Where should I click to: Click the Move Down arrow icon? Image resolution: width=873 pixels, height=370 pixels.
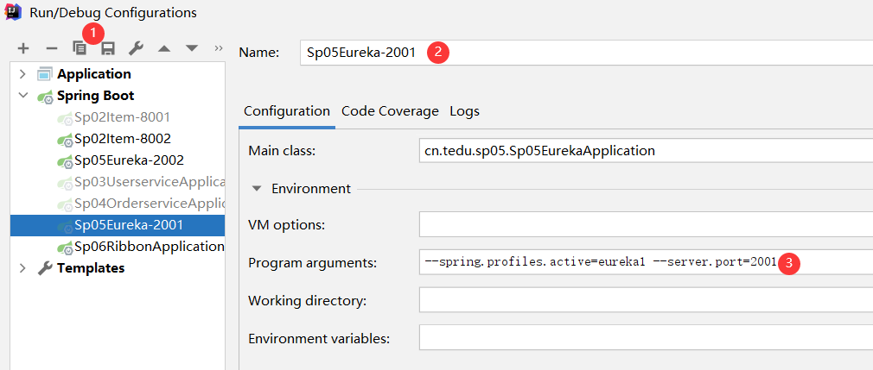[x=192, y=49]
